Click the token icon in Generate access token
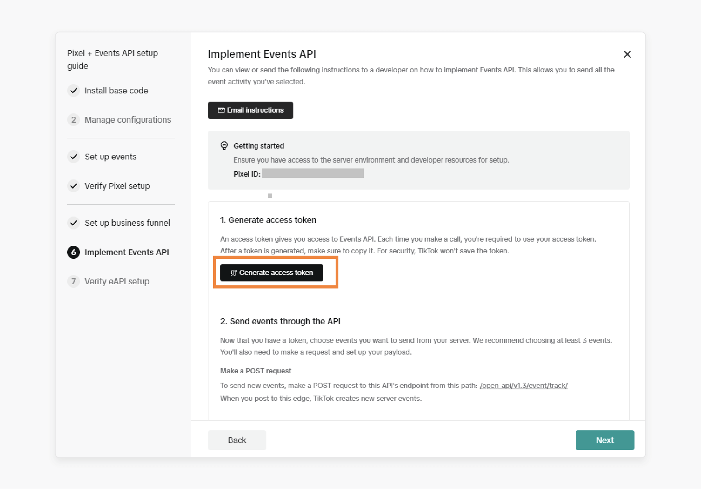Image resolution: width=701 pixels, height=489 pixels. (234, 272)
